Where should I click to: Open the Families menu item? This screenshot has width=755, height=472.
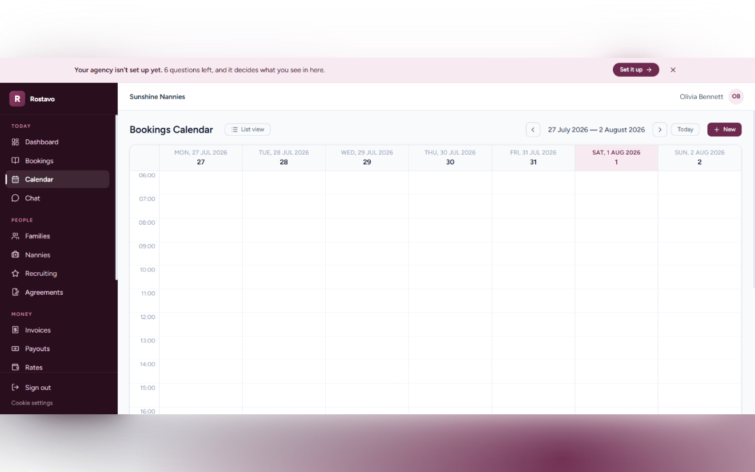57,236
